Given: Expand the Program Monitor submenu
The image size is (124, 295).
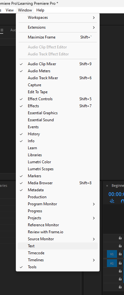Looking at the screenshot, I should (58, 204).
